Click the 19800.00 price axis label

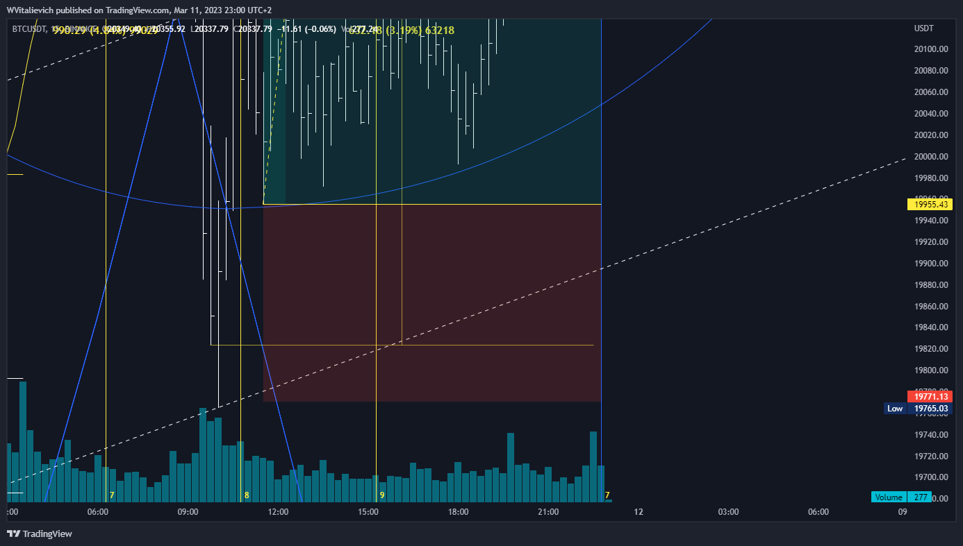(932, 370)
